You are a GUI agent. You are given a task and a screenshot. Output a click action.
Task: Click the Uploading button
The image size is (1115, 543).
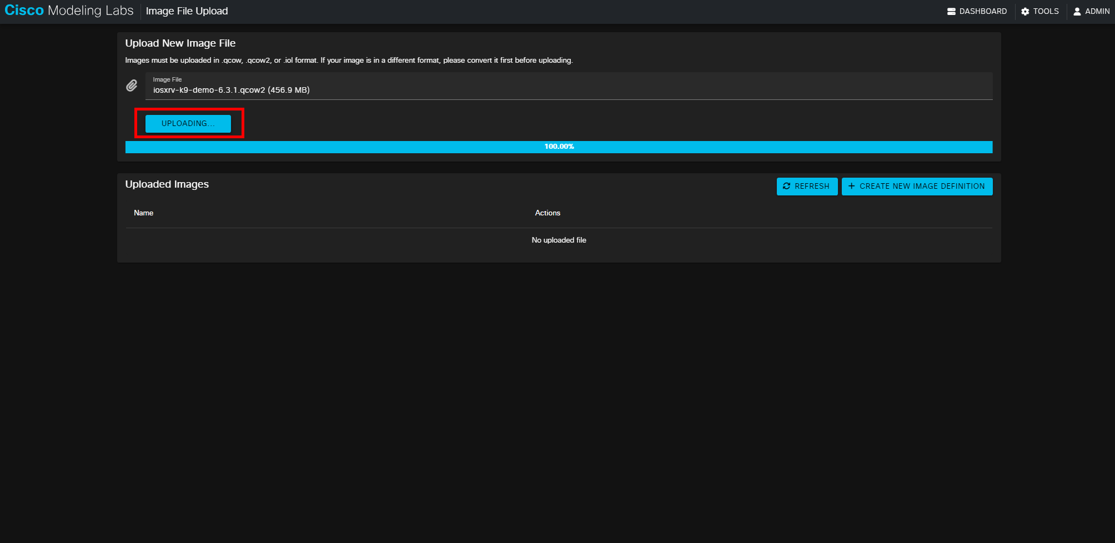tap(188, 123)
